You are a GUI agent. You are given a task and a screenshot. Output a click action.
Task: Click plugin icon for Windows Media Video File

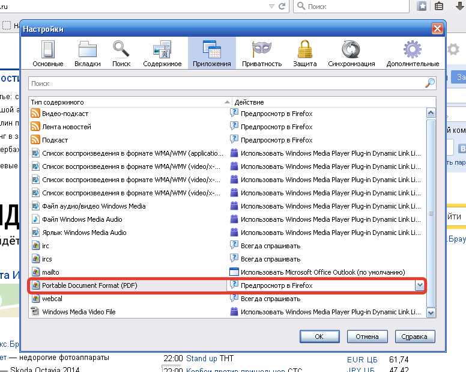[234, 312]
